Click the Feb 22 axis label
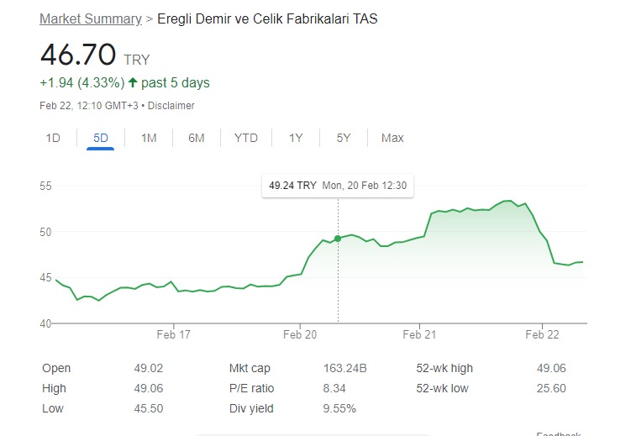The width and height of the screenshot is (631, 436). [x=542, y=334]
